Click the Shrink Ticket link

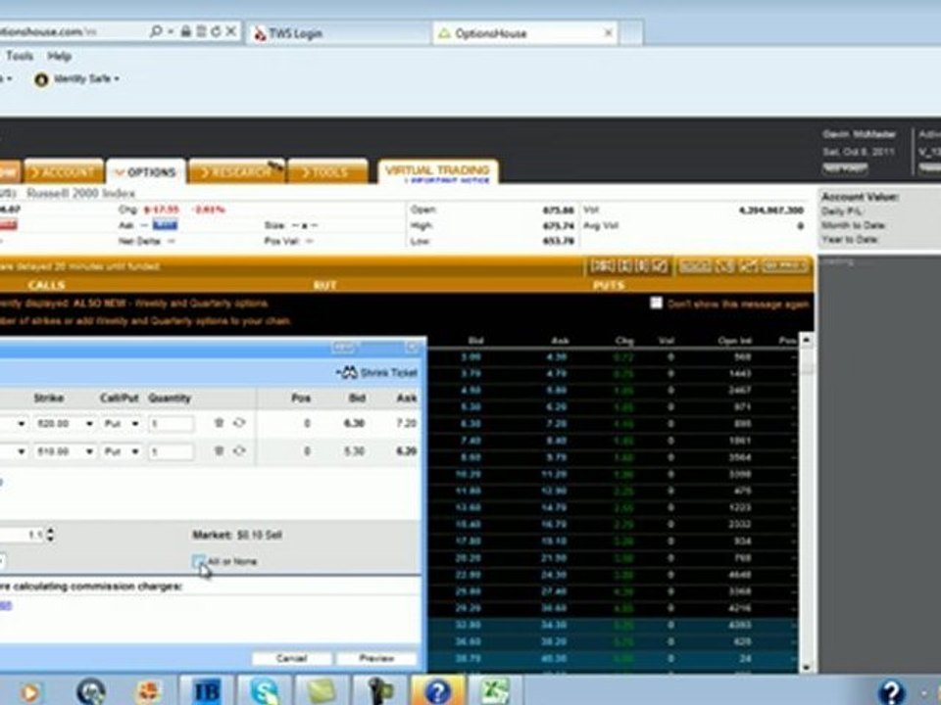click(389, 373)
